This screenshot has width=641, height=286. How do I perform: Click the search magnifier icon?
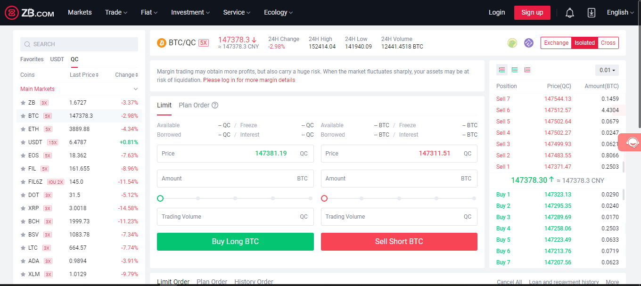click(27, 44)
